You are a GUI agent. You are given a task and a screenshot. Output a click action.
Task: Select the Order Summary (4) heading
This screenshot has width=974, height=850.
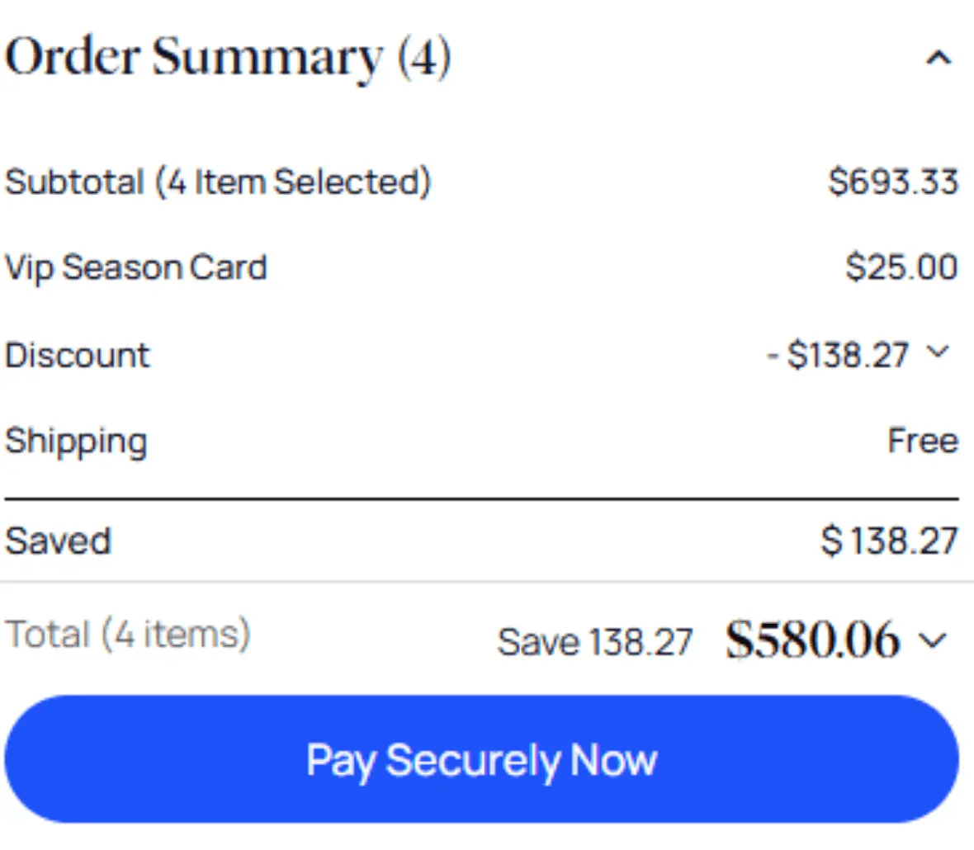click(227, 56)
